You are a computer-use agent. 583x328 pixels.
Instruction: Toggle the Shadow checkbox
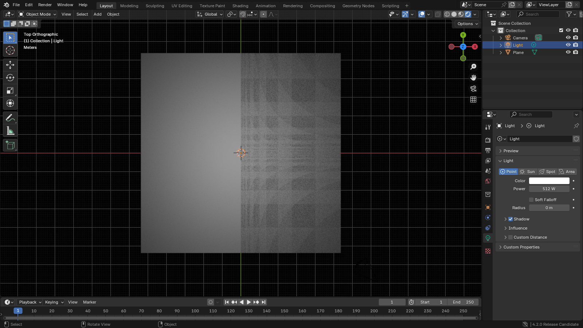coord(510,219)
